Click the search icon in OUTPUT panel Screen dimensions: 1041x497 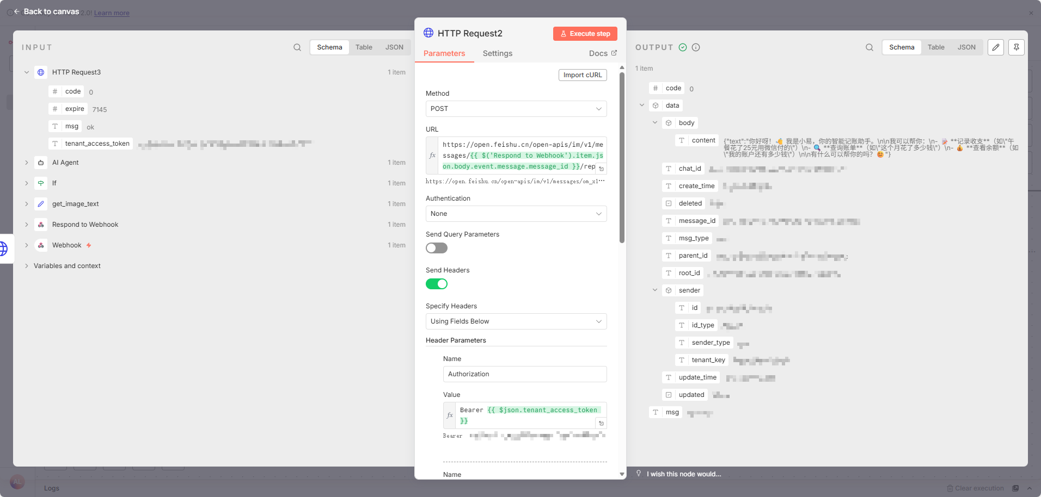tap(869, 47)
